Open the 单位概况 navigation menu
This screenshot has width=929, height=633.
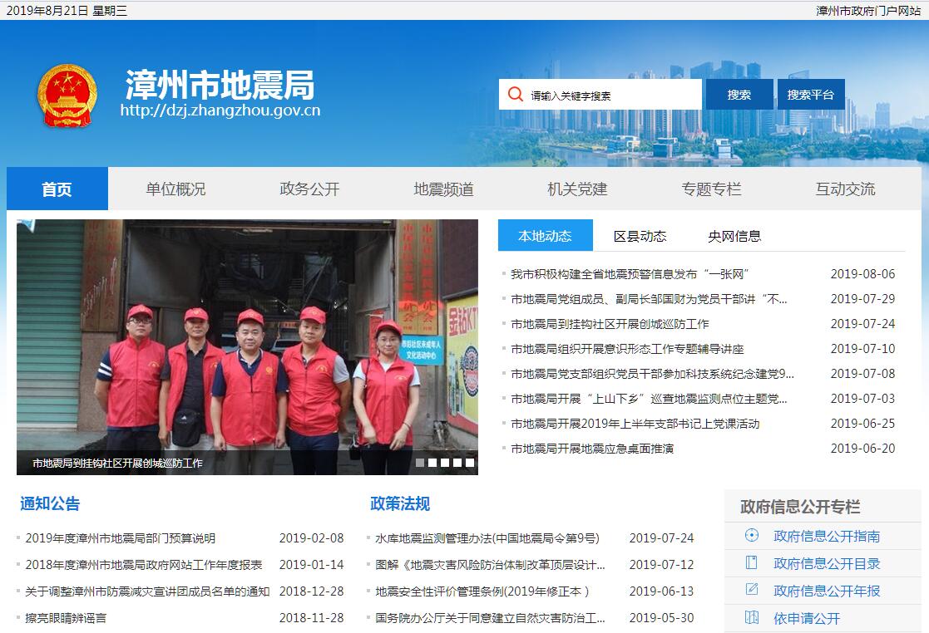(x=175, y=189)
